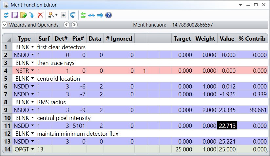Load a merit function via folder icon
Viewport: 270px width, 156px height.
[23, 15]
